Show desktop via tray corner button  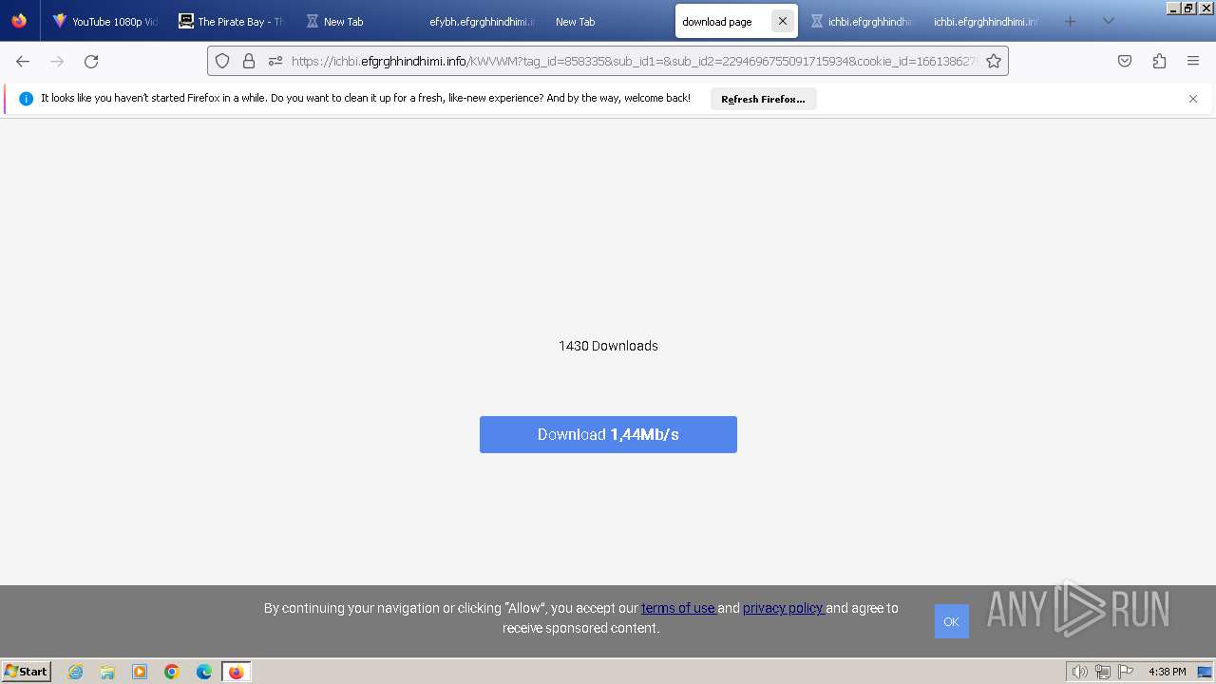(1205, 672)
